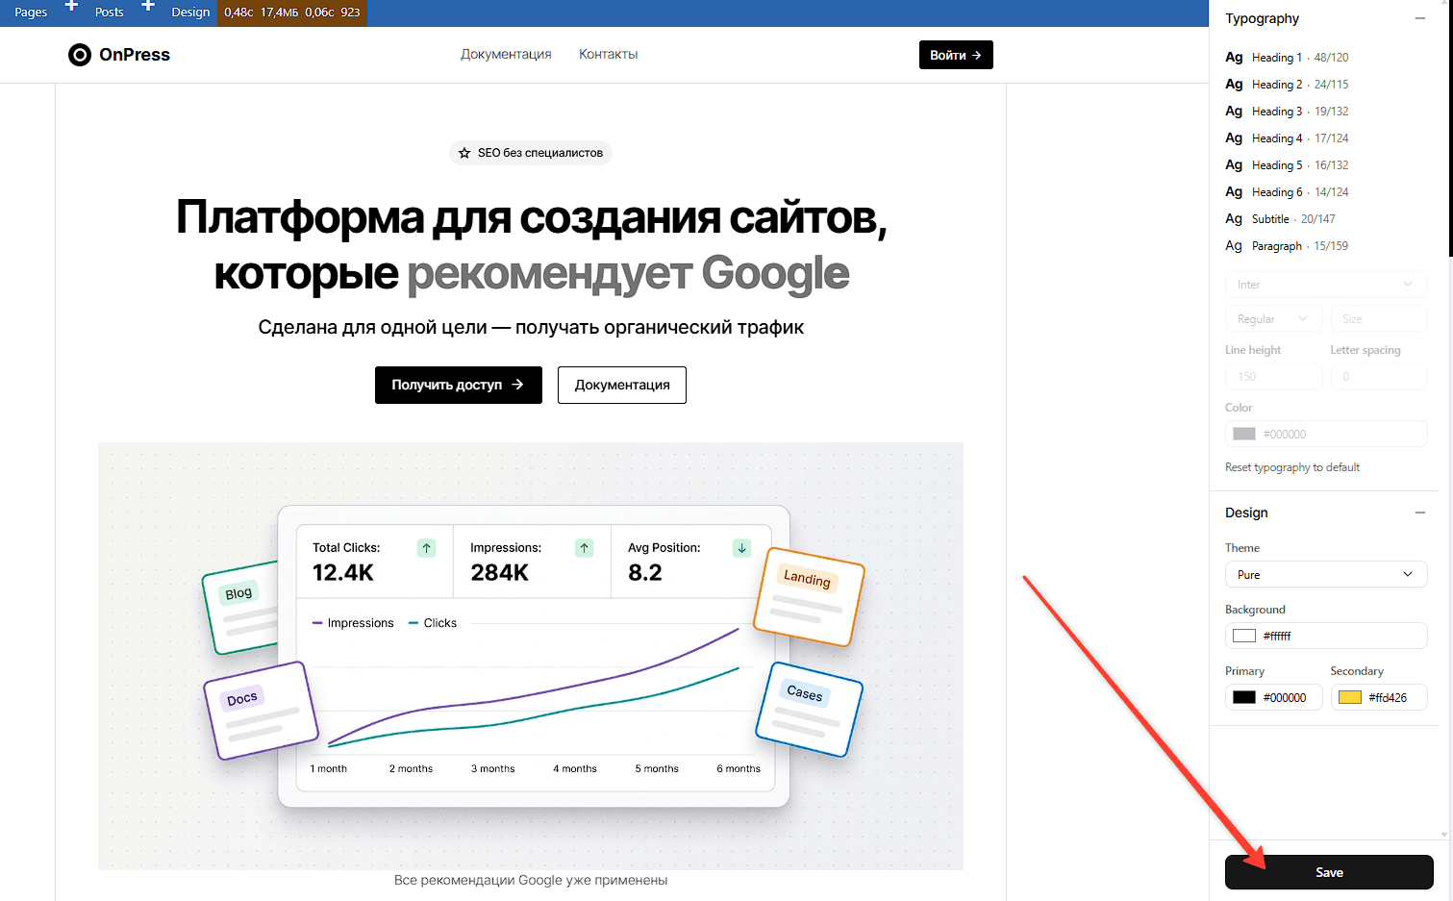
Task: Open the Regular font weight dropdown
Action: pyautogui.click(x=1273, y=319)
